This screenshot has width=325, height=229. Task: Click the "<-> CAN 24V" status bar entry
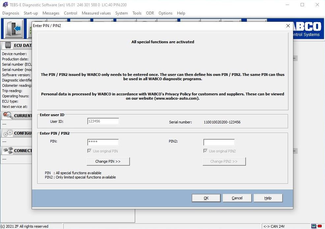coord(274,226)
